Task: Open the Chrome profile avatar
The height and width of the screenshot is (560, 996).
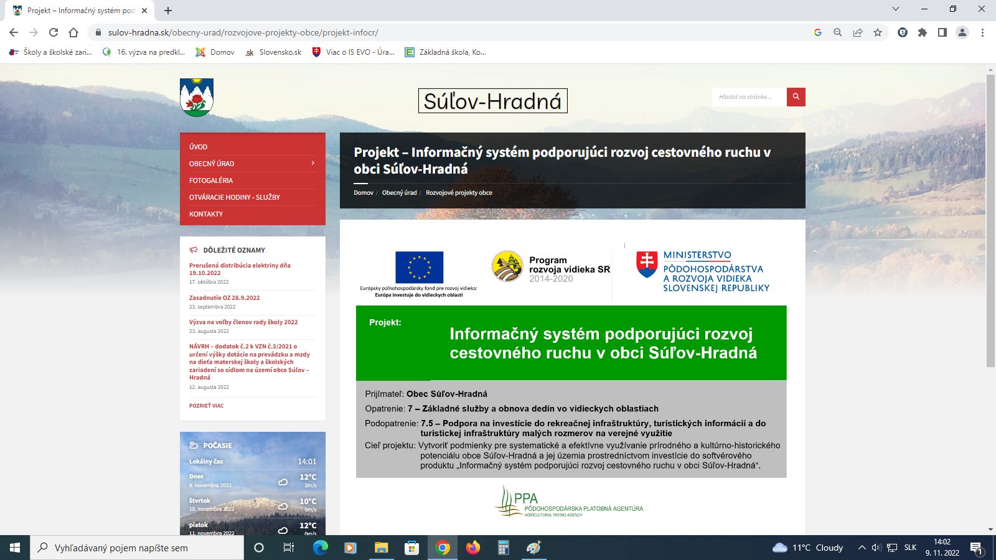Action: coord(962,32)
